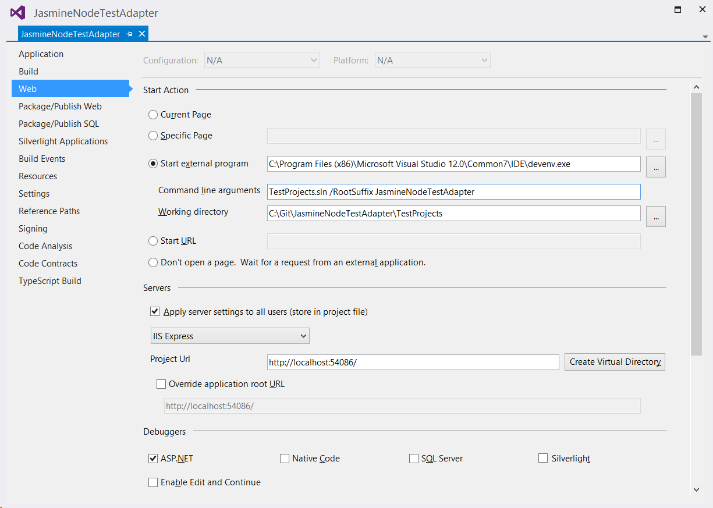The width and height of the screenshot is (713, 508).
Task: Open the Platform dropdown
Action: coord(484,60)
